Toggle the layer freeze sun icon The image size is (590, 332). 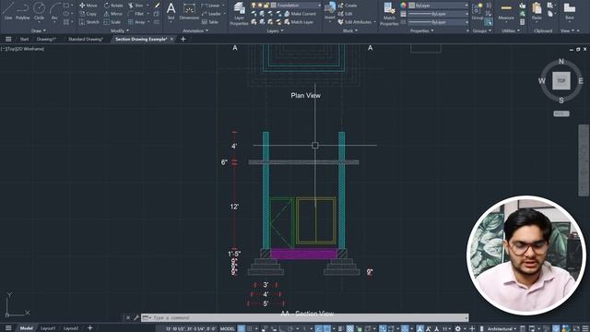(x=260, y=6)
